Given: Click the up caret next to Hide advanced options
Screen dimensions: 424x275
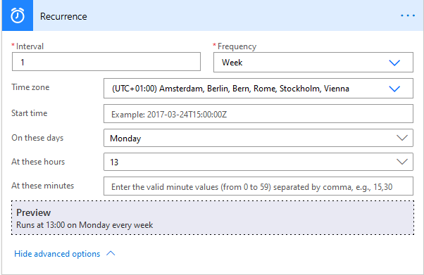Looking at the screenshot, I should [x=111, y=253].
